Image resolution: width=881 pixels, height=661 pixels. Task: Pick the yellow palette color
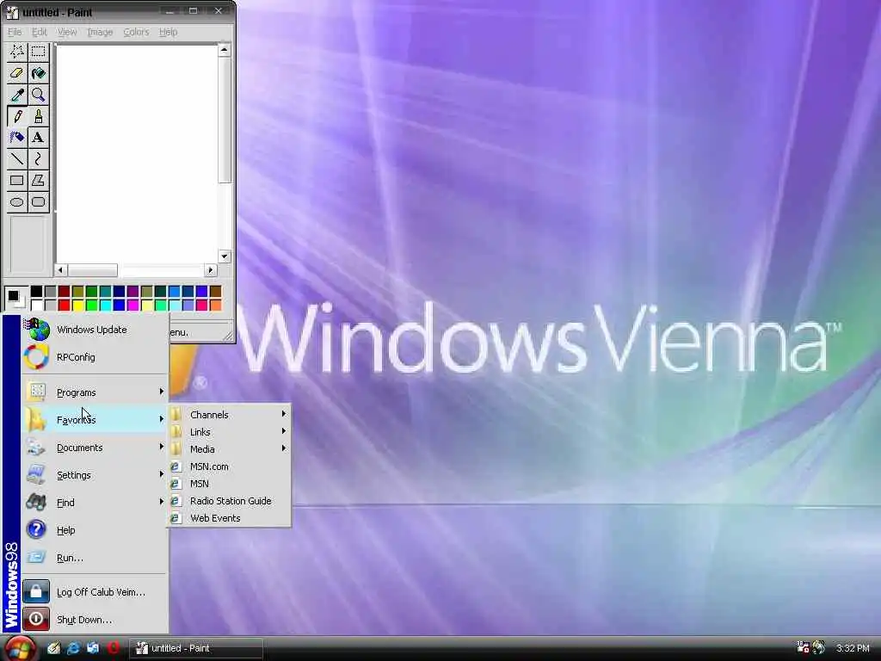pos(77,306)
